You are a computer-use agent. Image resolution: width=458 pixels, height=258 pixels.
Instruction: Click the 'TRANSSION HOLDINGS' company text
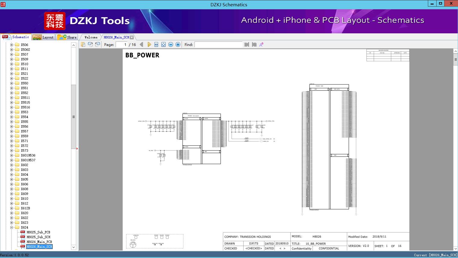[255, 237]
